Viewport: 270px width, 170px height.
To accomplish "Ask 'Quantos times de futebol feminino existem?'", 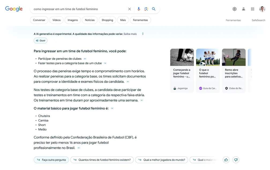I will point(102,160).
